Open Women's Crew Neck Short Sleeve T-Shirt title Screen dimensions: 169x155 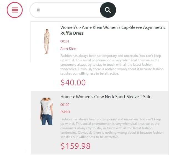114,97
